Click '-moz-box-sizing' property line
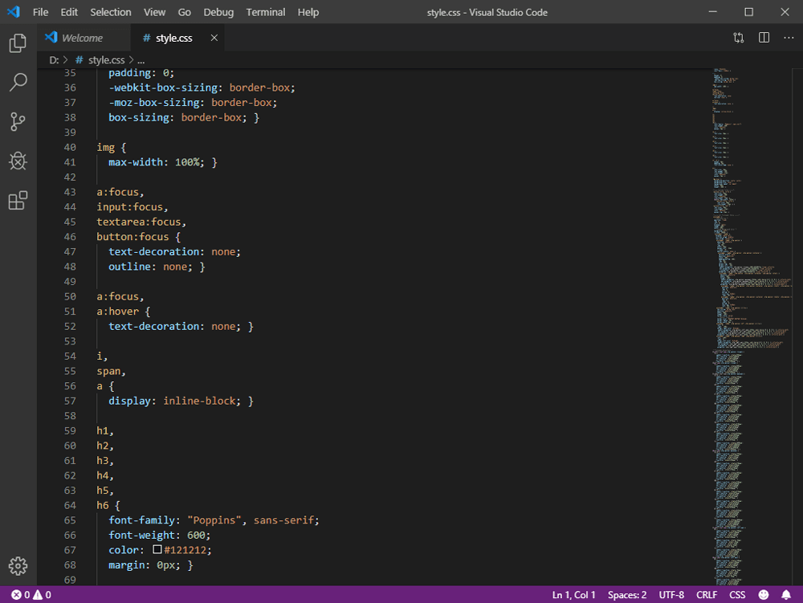The width and height of the screenshot is (803, 603). tap(193, 103)
